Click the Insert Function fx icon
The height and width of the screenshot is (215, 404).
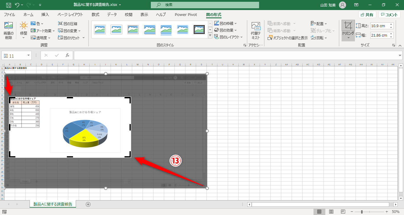click(67, 56)
